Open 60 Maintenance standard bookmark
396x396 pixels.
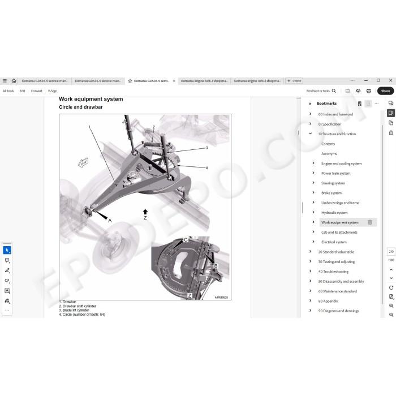tap(337, 291)
